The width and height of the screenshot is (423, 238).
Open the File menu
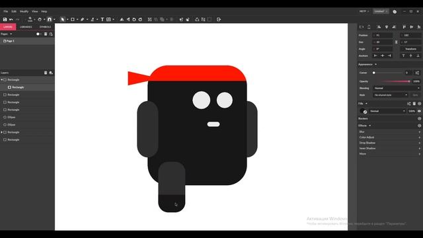tap(6, 12)
